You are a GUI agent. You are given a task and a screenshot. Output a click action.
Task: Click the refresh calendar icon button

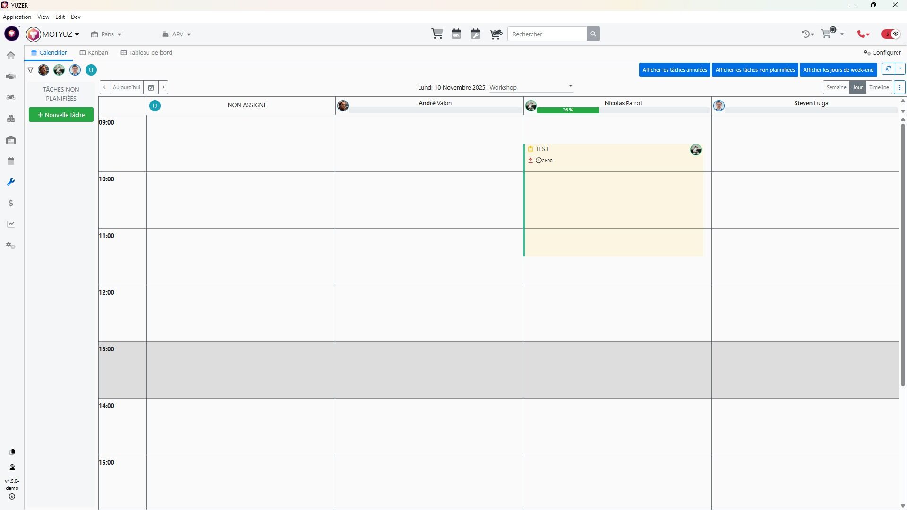tap(888, 69)
